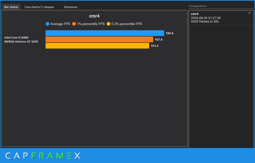This screenshot has height=163, width=255.
Task: Select the cmr4 comparison record entry
Action: 221,18
